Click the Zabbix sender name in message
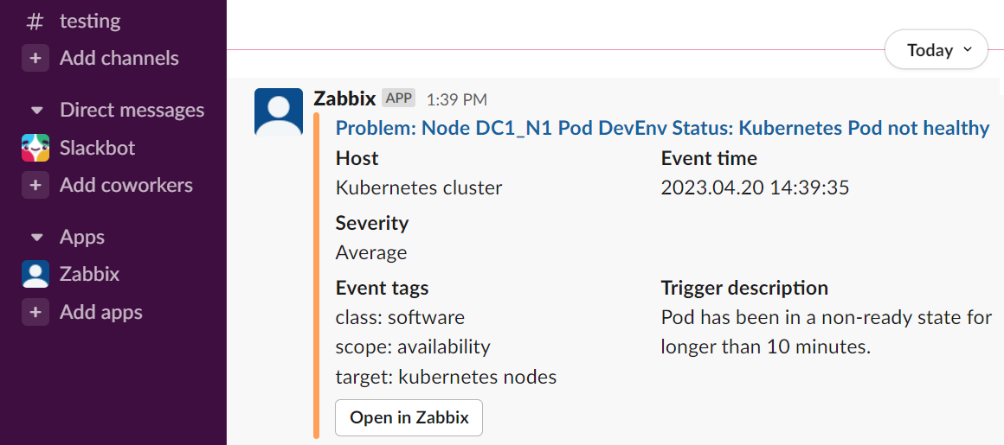Image resolution: width=1004 pixels, height=445 pixels. coord(344,99)
